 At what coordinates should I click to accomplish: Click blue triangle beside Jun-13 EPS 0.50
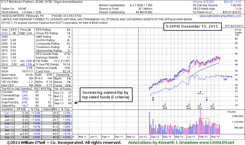point(21,134)
